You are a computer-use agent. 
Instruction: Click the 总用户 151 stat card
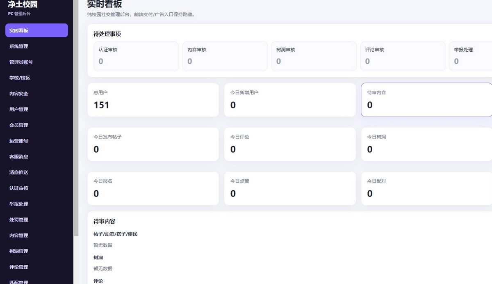tap(153, 100)
